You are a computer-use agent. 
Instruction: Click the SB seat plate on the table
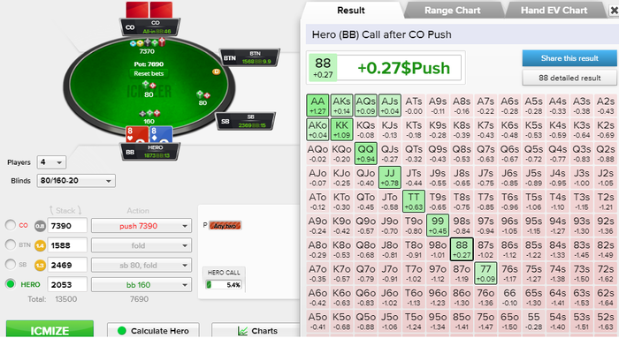(245, 121)
